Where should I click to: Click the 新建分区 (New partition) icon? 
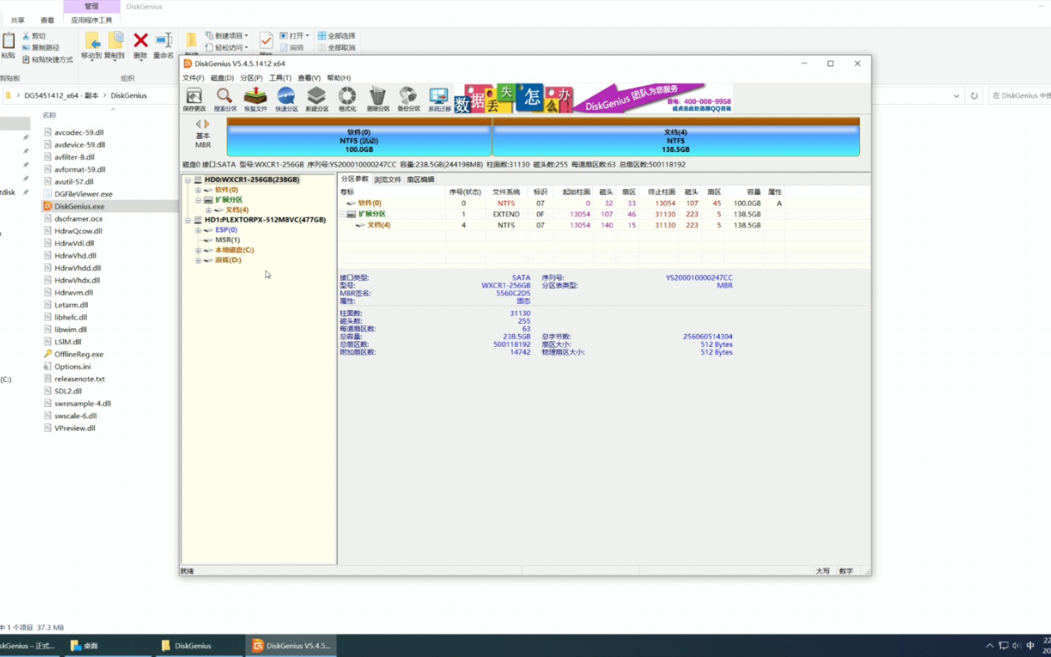(x=316, y=99)
